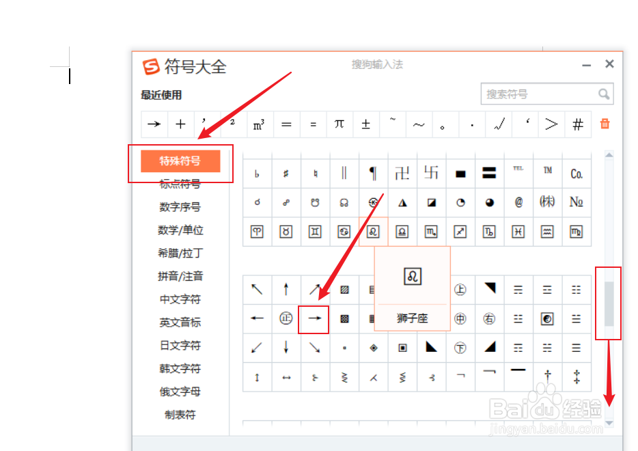
Task: Insert the double dagger ‡ symbol
Action: [577, 377]
